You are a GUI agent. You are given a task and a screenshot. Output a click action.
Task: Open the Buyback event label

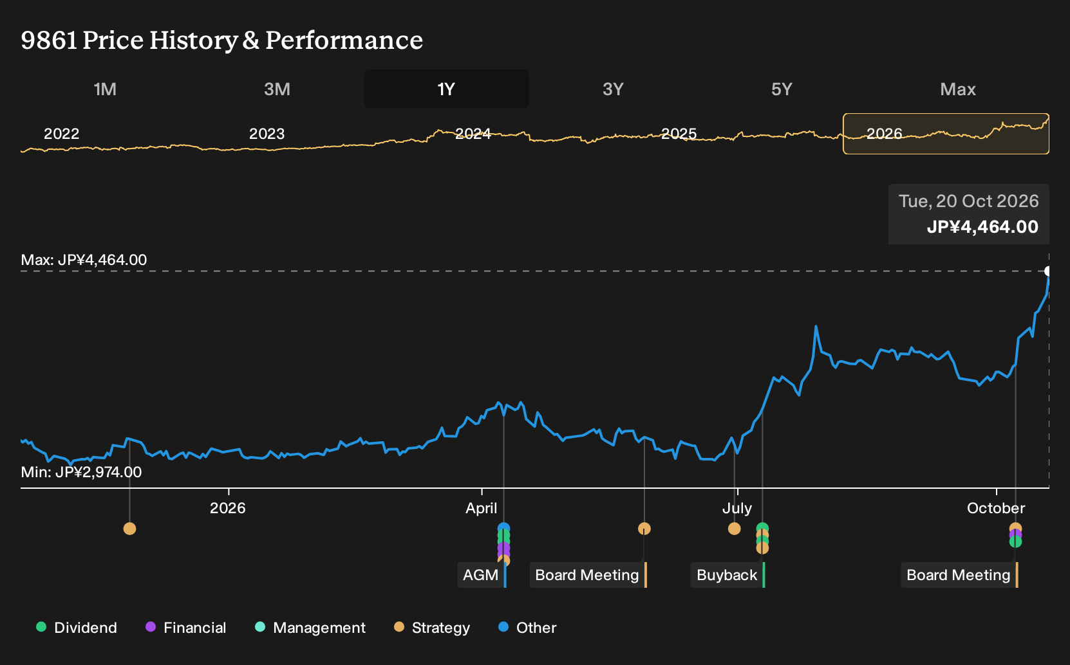[x=727, y=575]
